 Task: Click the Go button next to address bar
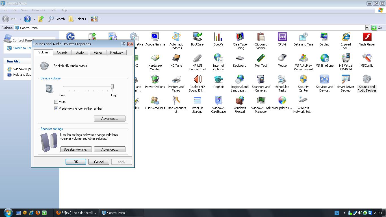pyautogui.click(x=377, y=28)
